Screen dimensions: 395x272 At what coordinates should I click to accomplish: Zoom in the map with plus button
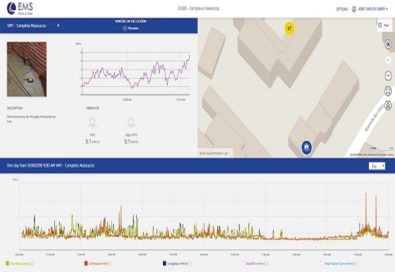point(388,60)
